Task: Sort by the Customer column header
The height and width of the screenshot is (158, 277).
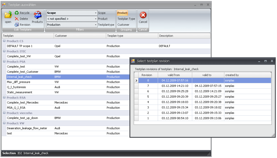Action: pos(80,36)
